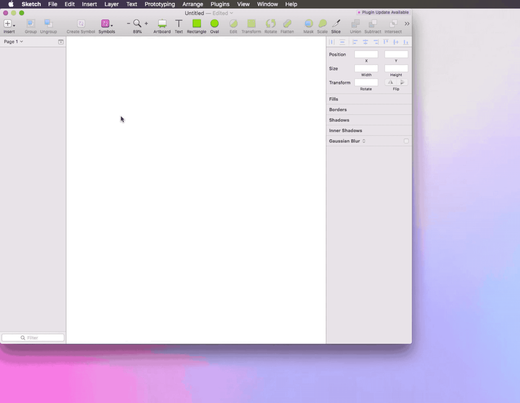This screenshot has width=520, height=403.
Task: Open the Plugins menu
Action: (220, 4)
